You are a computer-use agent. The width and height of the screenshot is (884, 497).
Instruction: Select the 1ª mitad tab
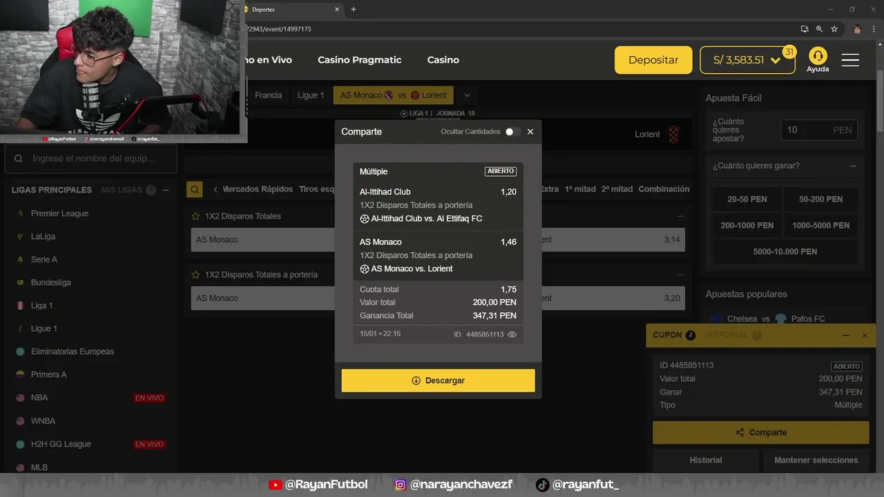[x=580, y=189]
